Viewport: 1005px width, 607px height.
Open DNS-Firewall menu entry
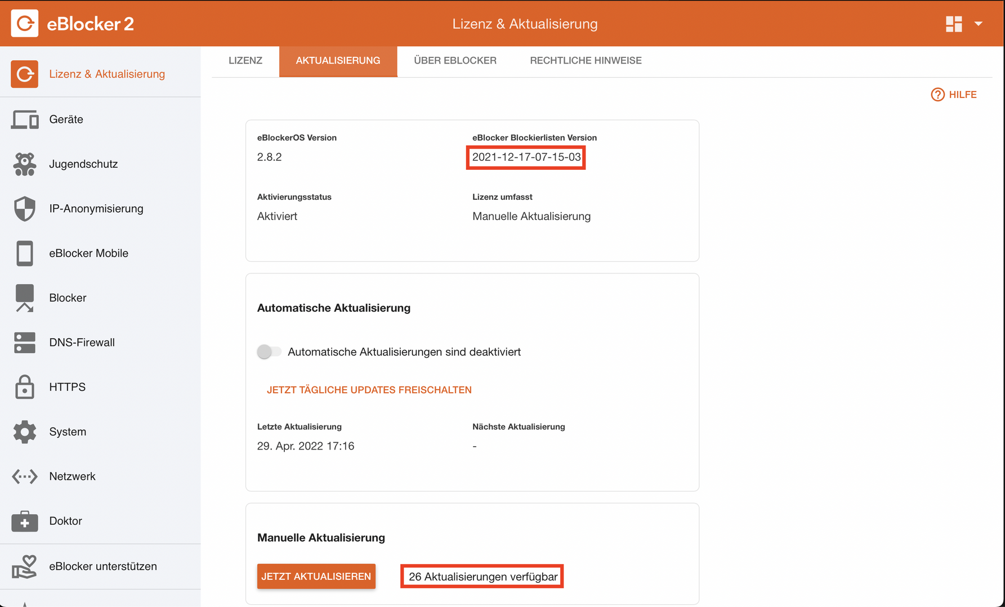pyautogui.click(x=82, y=343)
